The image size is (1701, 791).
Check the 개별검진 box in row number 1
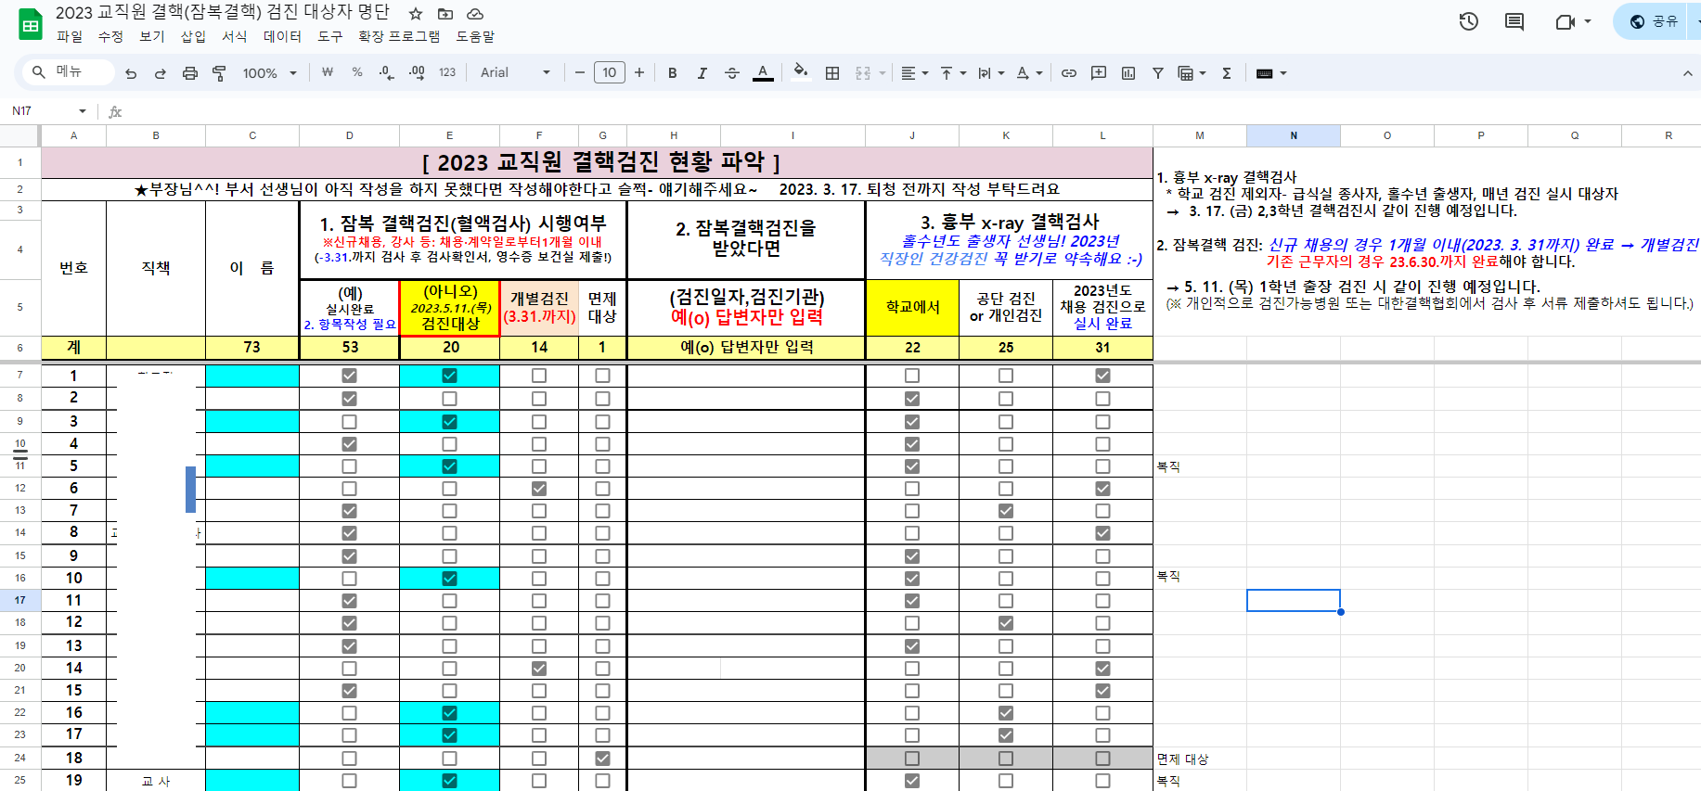pyautogui.click(x=539, y=376)
